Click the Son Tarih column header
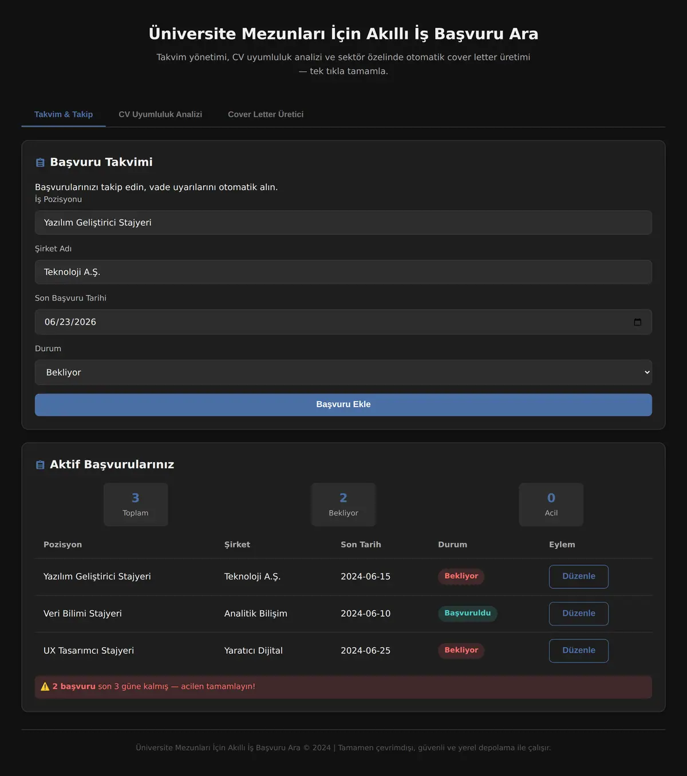The width and height of the screenshot is (687, 776). pyautogui.click(x=361, y=545)
